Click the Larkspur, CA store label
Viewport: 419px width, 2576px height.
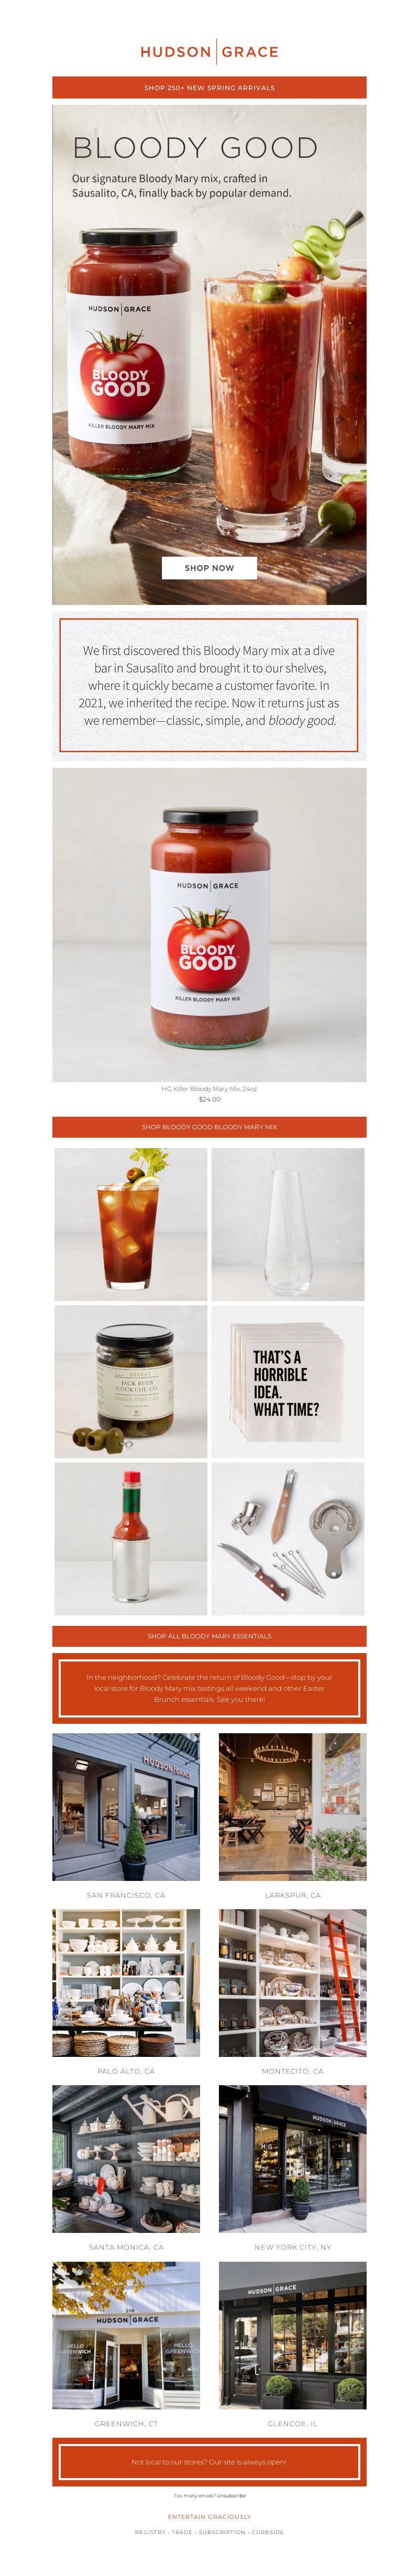pos(293,1895)
